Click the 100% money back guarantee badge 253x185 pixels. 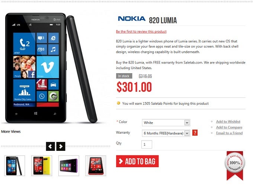point(235,165)
